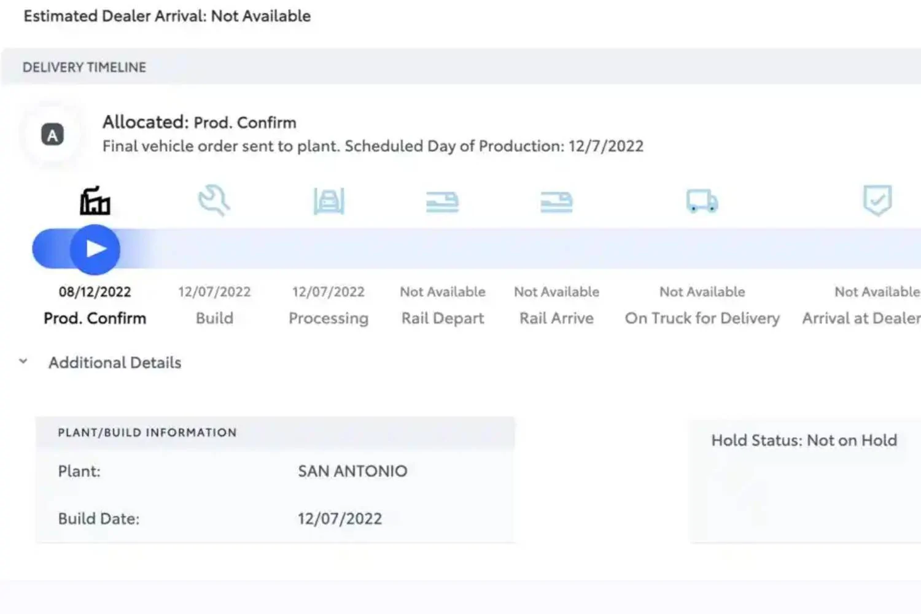Click the Arrival at Dealer shield icon

pos(877,200)
